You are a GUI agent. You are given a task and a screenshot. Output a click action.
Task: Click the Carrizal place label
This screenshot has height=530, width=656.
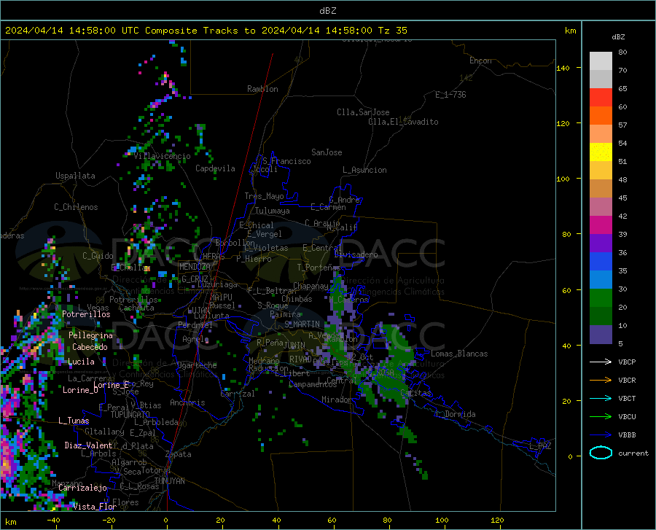(x=237, y=394)
